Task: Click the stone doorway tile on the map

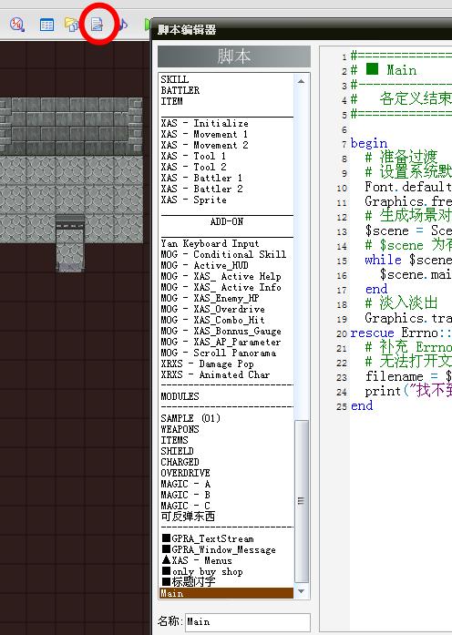Action: click(70, 243)
